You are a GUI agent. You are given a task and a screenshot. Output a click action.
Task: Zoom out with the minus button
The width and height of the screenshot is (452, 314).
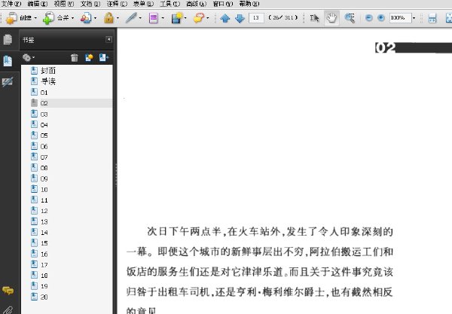tap(368, 18)
